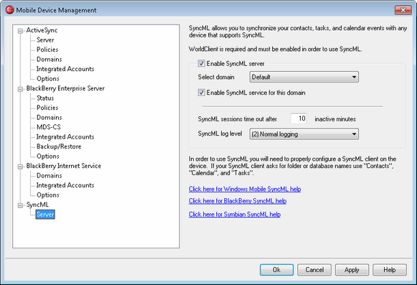
Task: Click the session timeout minutes field
Action: 299,118
